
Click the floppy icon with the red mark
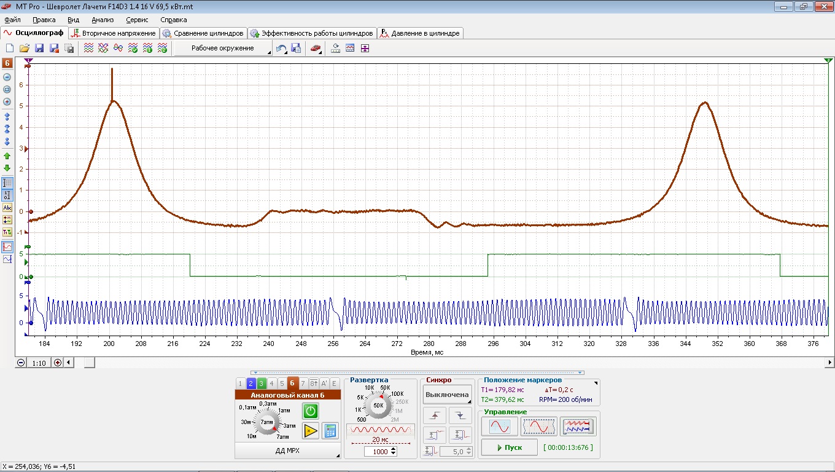(55, 48)
